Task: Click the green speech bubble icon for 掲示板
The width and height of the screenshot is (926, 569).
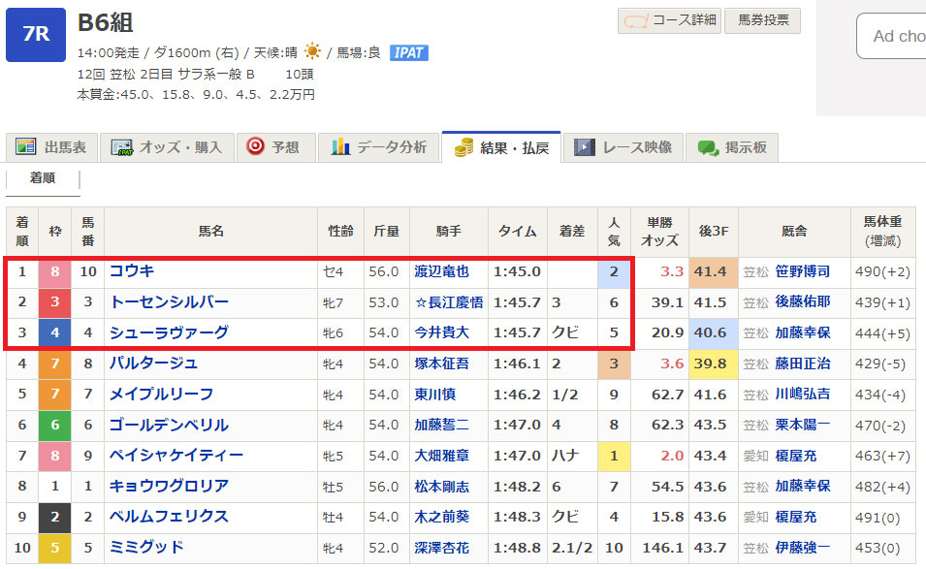Action: coord(708,147)
